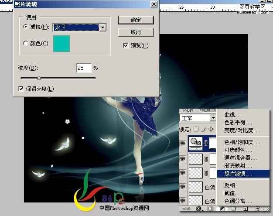Image resolution: width=273 pixels, height=216 pixels.
Task: Click the link layers icon in Layers panel
Action: coord(186,208)
